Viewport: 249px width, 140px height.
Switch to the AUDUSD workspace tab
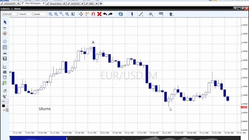click(75, 3)
